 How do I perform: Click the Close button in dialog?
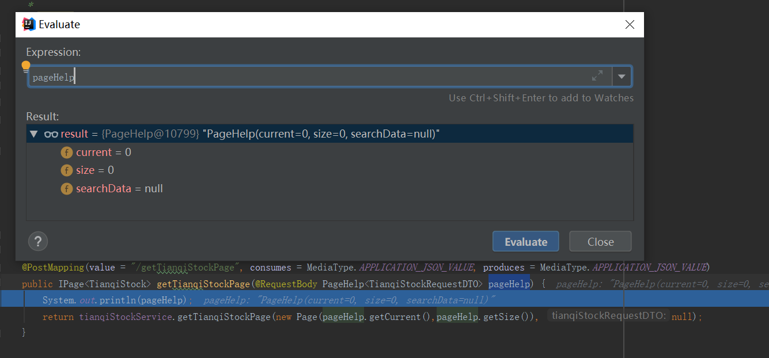coord(600,242)
